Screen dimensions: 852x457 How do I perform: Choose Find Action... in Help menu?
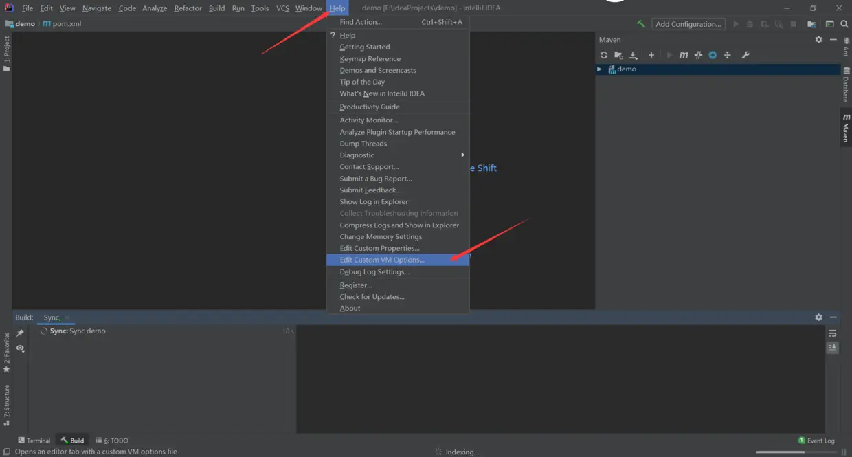398,22
